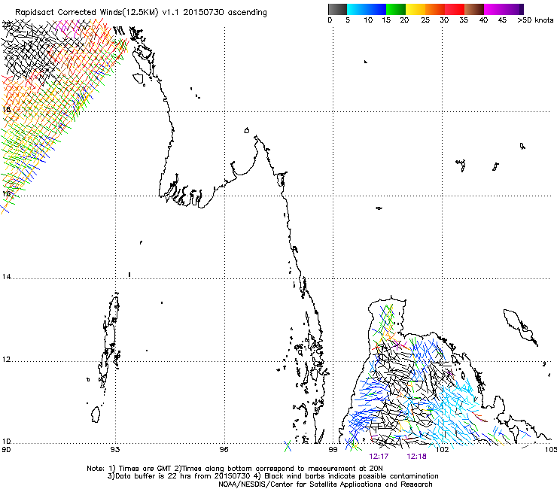
Task: Click the yellow 20-25 knots legend swatch
Action: (x=415, y=9)
